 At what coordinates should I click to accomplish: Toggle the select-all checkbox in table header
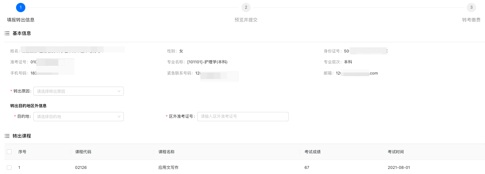9,152
